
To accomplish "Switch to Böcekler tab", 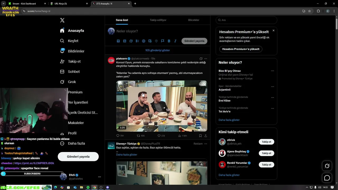I will pos(194,20).
